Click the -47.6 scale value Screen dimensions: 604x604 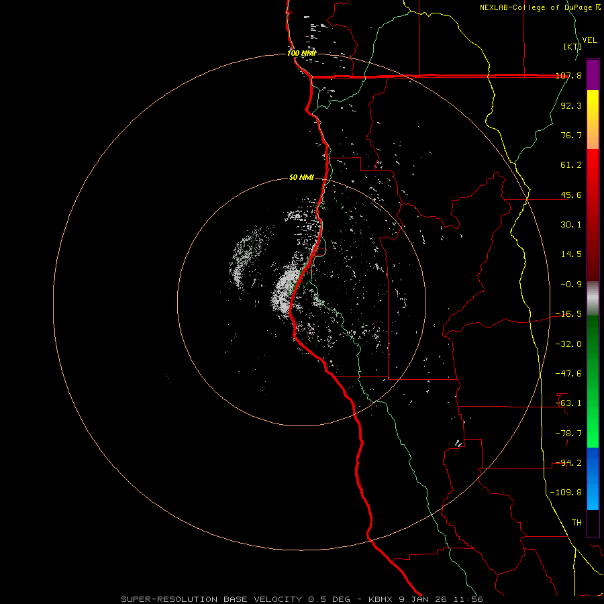tap(569, 374)
